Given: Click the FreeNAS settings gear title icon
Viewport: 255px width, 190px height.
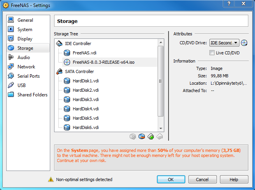Looking at the screenshot, I should [6, 5].
